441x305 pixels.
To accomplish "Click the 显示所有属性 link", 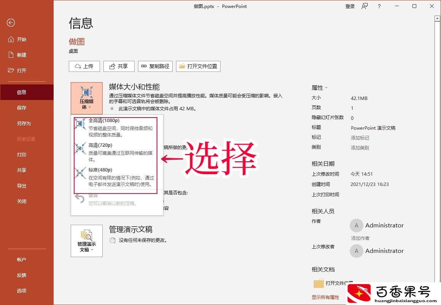I will pyautogui.click(x=325, y=297).
